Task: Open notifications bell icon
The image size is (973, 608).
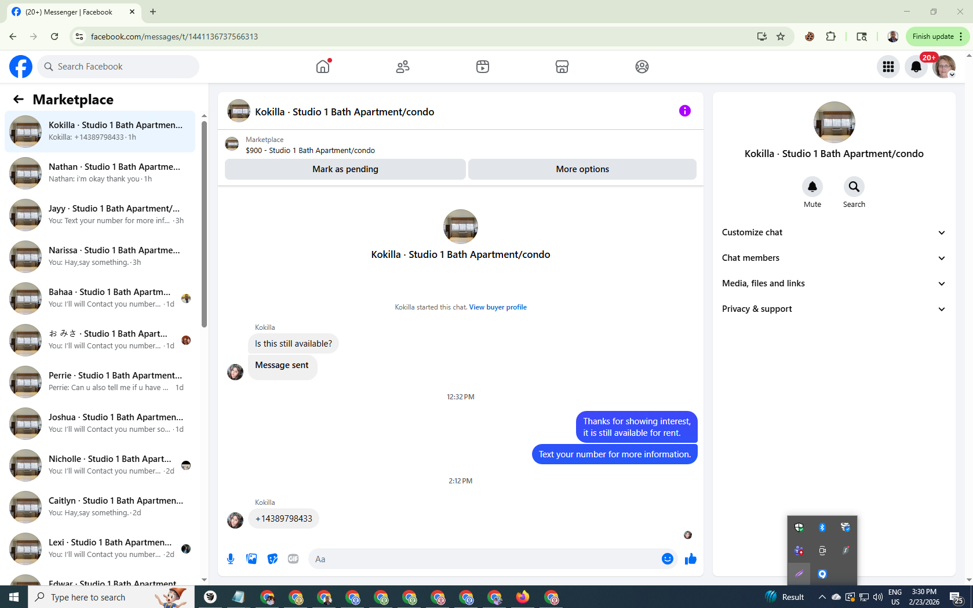Action: tap(916, 67)
